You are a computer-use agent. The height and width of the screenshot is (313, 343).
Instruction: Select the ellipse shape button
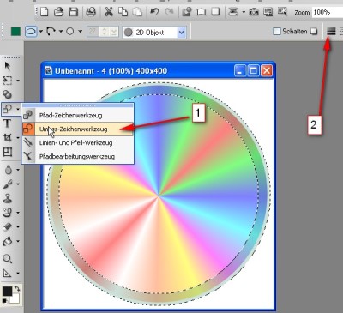[31, 32]
